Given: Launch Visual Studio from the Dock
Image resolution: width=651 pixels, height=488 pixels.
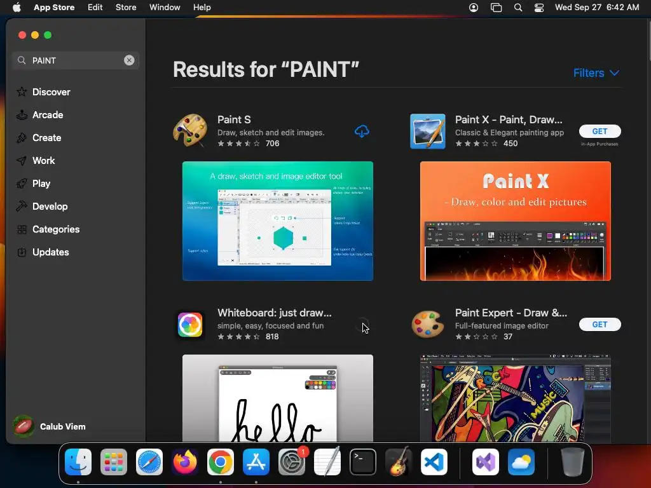Looking at the screenshot, I should (x=486, y=462).
